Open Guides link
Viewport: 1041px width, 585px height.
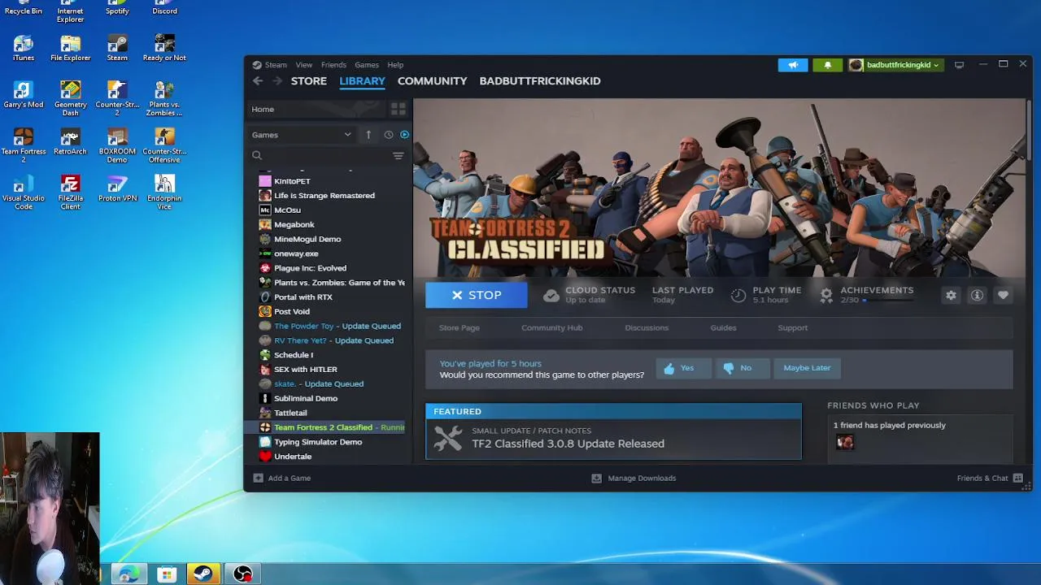tap(723, 327)
